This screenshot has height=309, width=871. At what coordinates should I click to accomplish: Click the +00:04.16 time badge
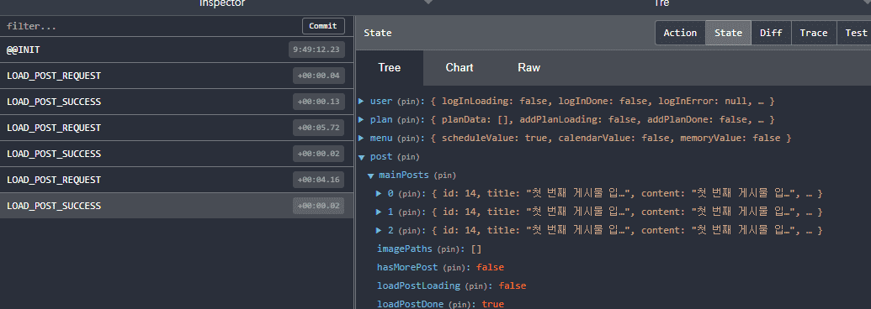pos(319,180)
